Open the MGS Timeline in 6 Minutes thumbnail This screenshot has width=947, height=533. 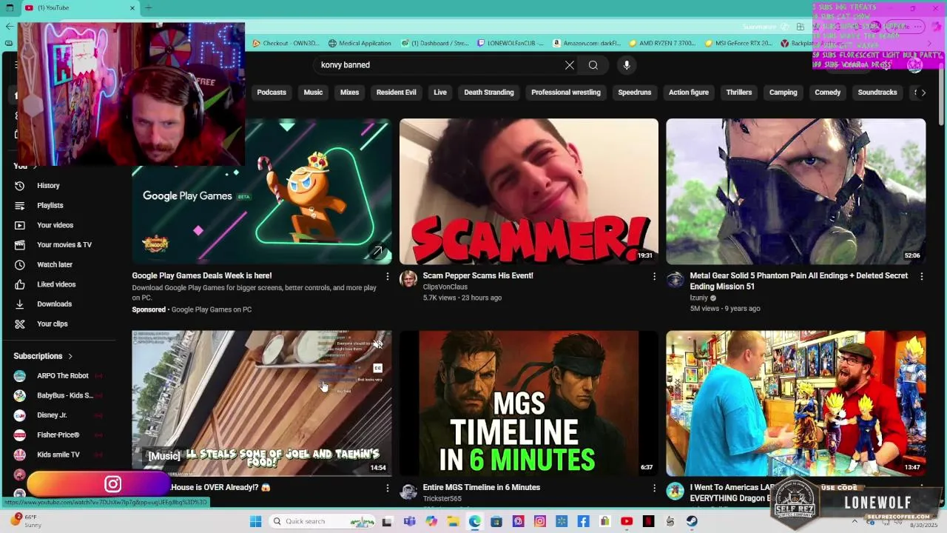[529, 403]
